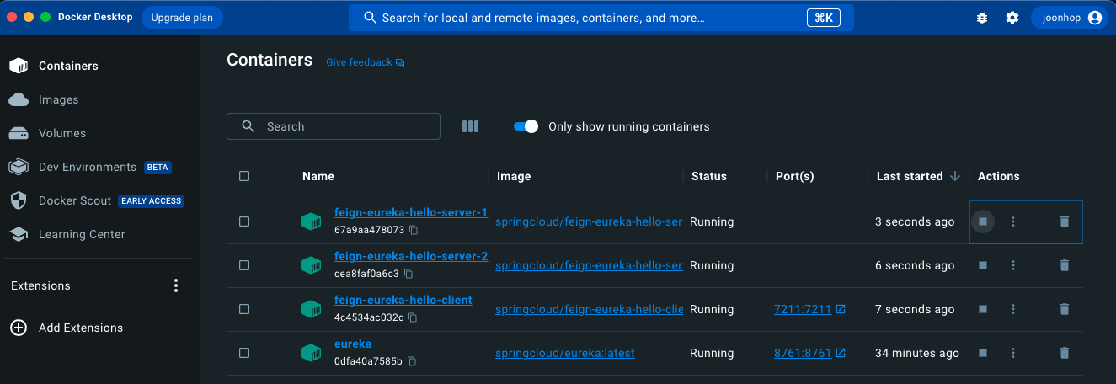The width and height of the screenshot is (1116, 384).
Task: Select the feign-eureka-hello-server-2 checkbox
Action: (244, 265)
